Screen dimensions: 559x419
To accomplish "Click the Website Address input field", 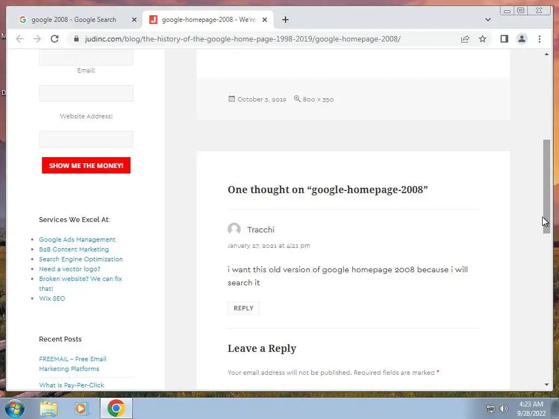I will 86,139.
